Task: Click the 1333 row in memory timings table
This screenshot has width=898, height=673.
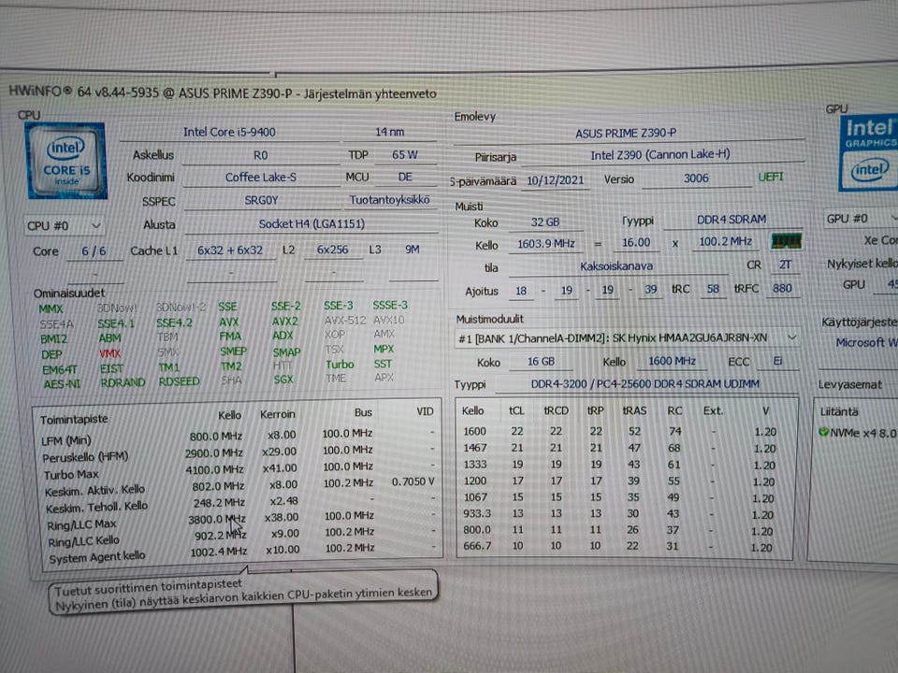Action: pos(618,465)
